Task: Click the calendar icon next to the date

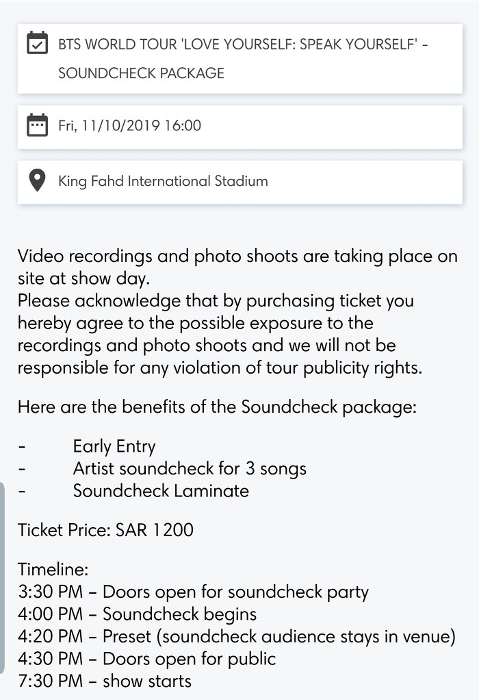Action: (38, 125)
